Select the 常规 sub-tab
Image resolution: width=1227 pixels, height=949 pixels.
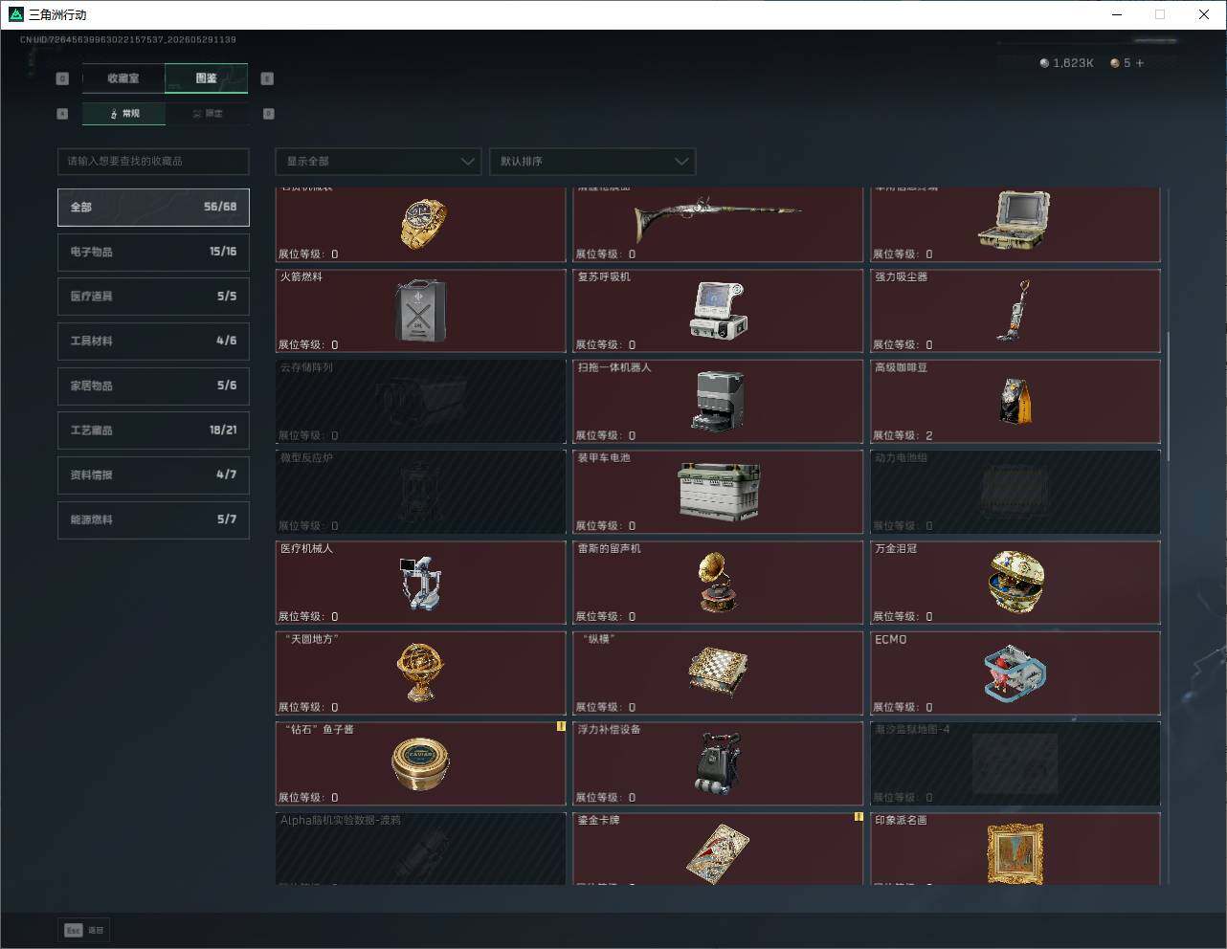click(x=124, y=114)
